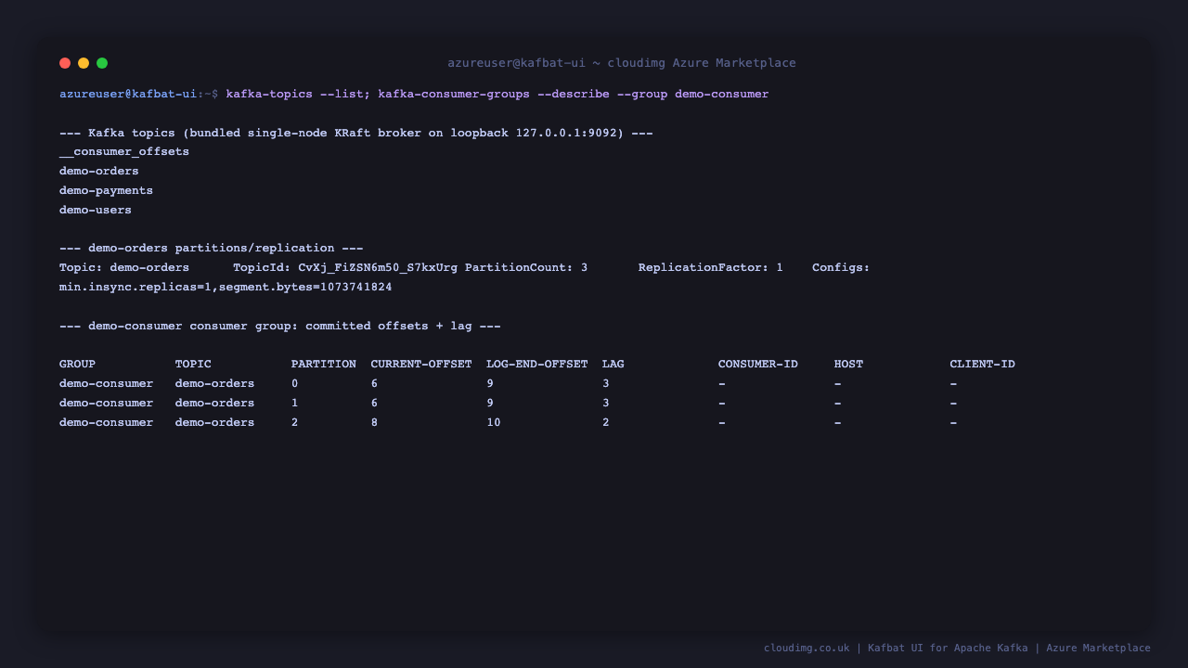1188x668 pixels.
Task: Click the TOPIC column header
Action: tap(193, 365)
